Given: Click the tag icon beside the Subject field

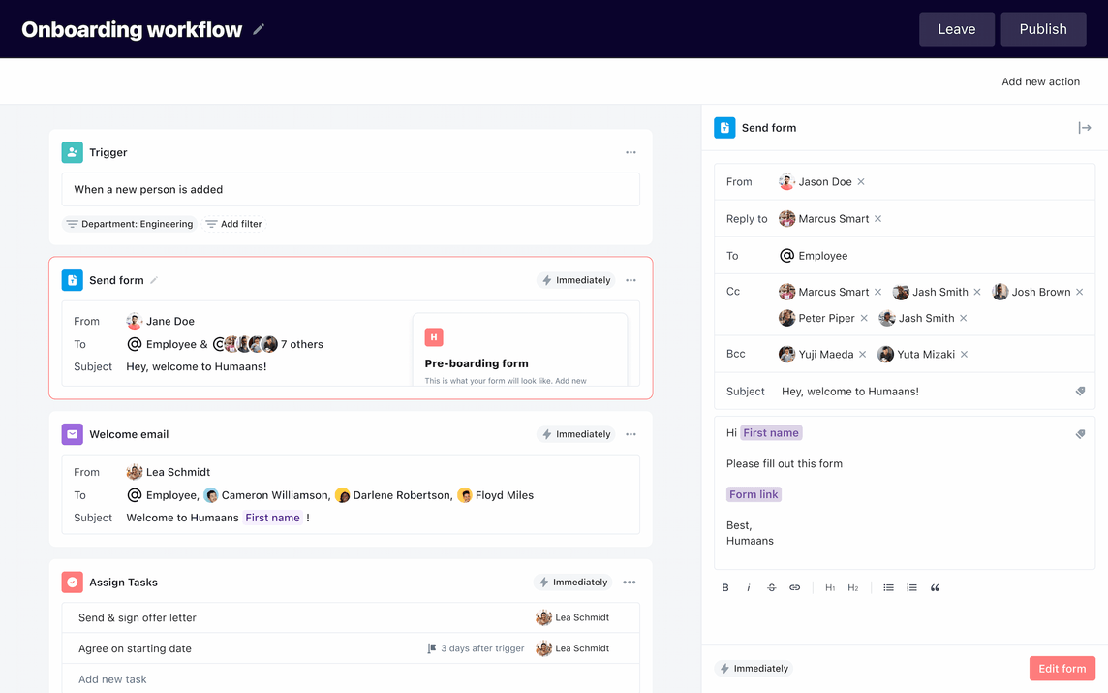Looking at the screenshot, I should click(1081, 391).
